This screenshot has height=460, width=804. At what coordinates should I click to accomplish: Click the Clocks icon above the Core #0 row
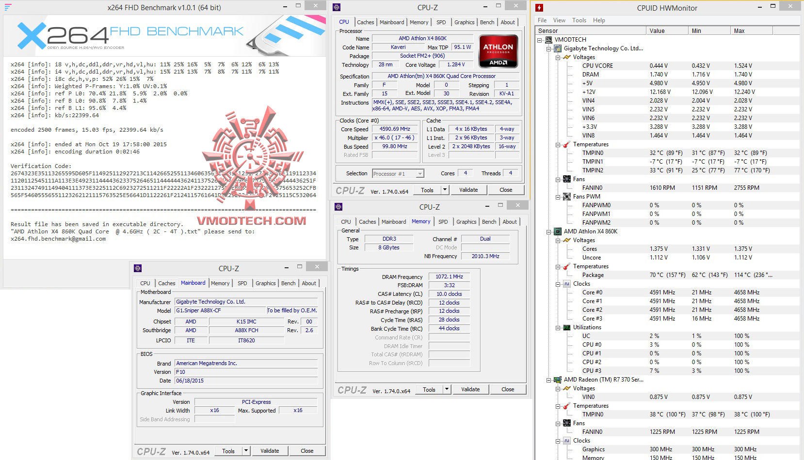pyautogui.click(x=567, y=284)
